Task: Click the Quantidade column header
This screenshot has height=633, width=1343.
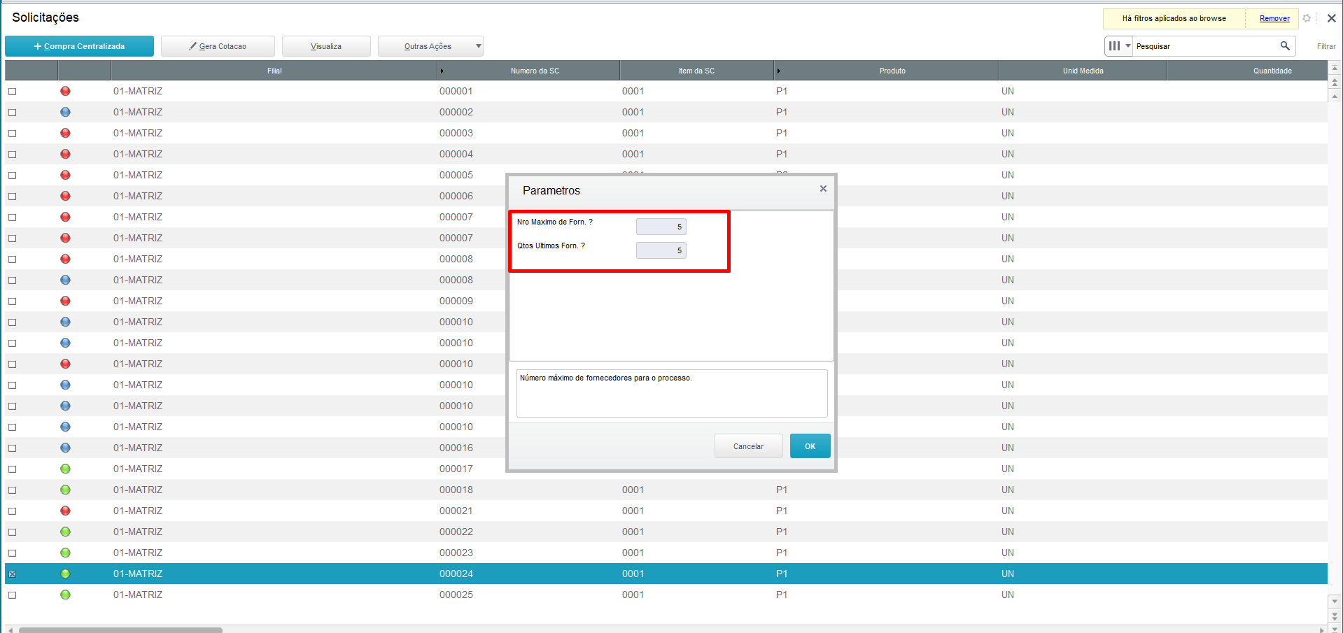Action: click(1247, 71)
